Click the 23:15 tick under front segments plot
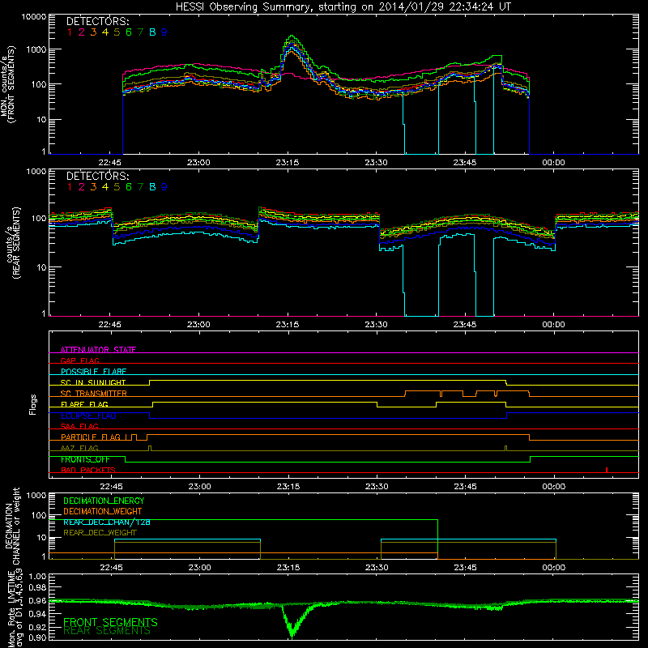 (x=288, y=163)
